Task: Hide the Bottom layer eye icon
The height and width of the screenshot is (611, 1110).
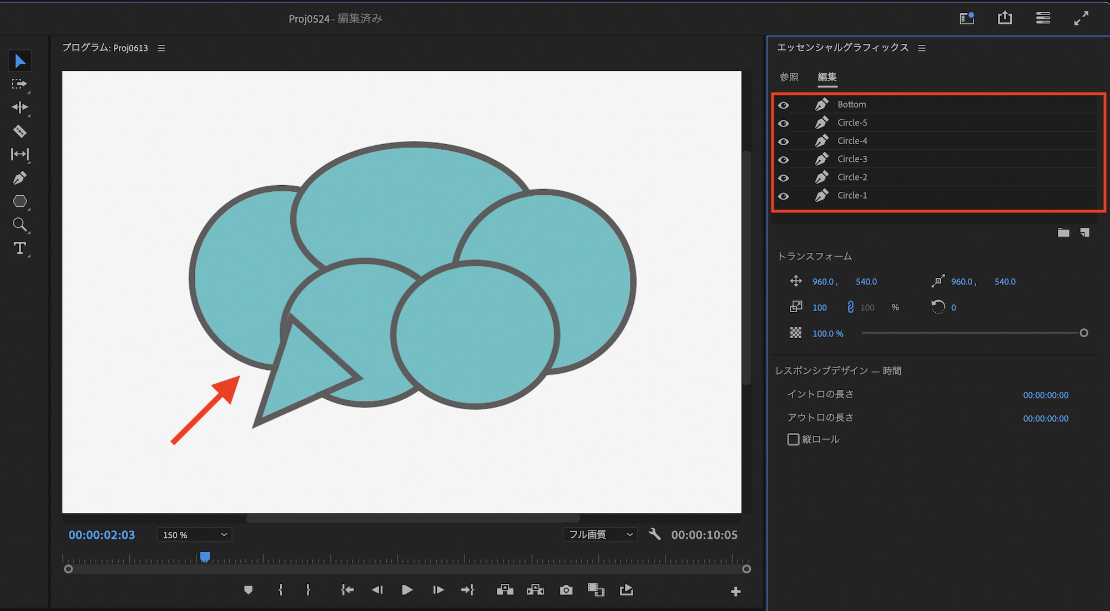Action: pos(783,105)
